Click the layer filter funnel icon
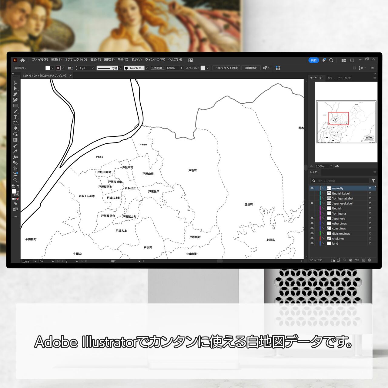The width and height of the screenshot is (388, 388). click(373, 181)
